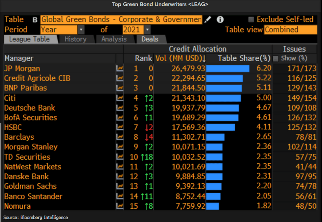Viewport: 322px width, 222px height.
Task: Open chart icon for HSBC row
Action: [x=120, y=127]
